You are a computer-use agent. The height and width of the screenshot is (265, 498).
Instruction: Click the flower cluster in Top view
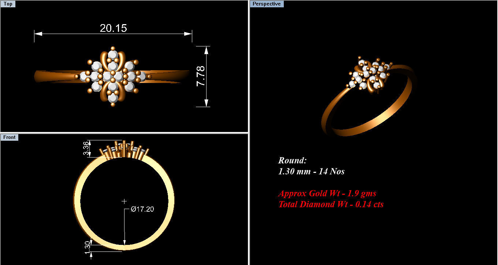113,76
